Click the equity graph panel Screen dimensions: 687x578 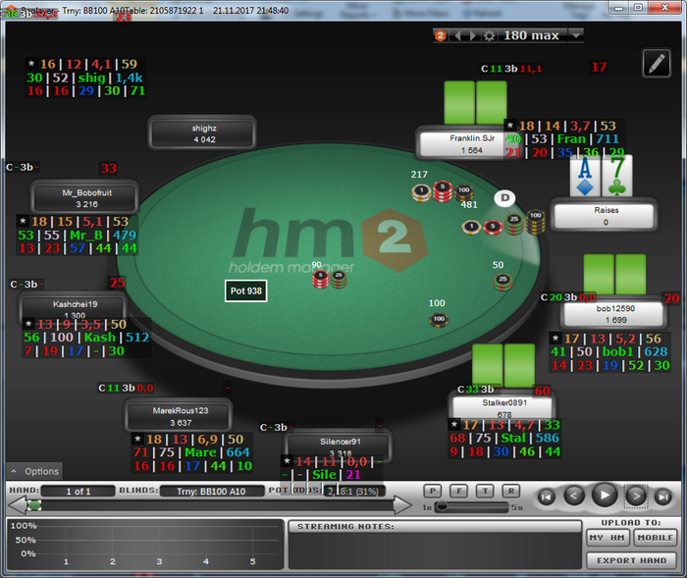[145, 545]
